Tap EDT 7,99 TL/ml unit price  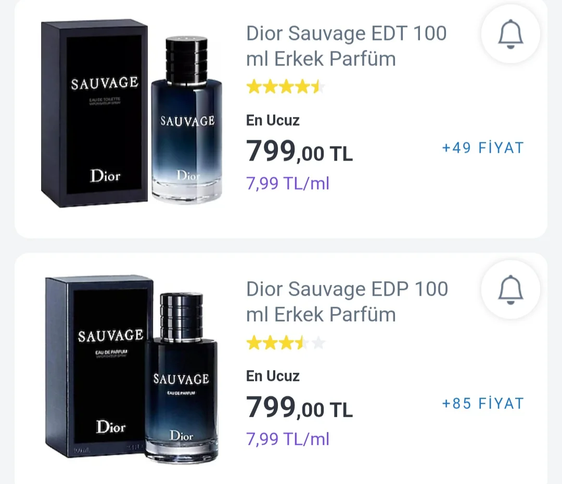(288, 183)
